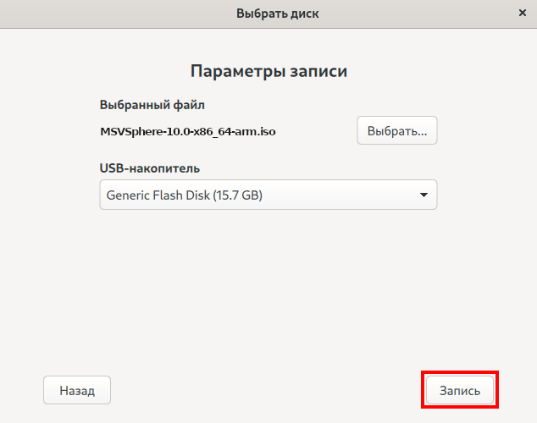Click the Параметры записи heading

pyautogui.click(x=268, y=71)
